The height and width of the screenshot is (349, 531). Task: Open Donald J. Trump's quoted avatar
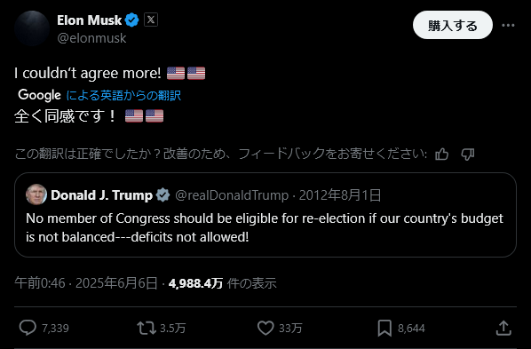(36, 194)
